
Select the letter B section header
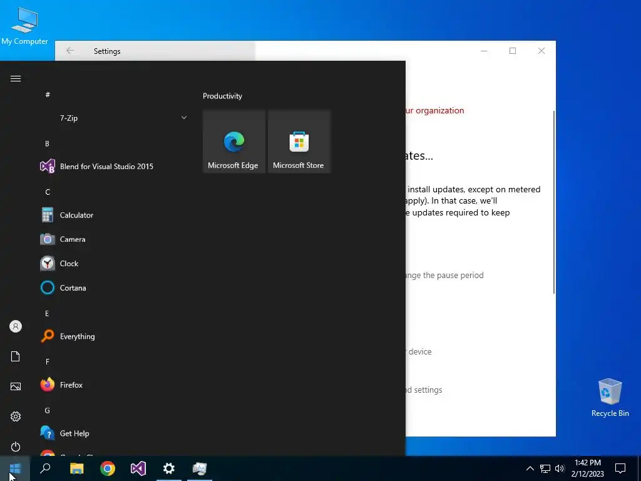47,143
